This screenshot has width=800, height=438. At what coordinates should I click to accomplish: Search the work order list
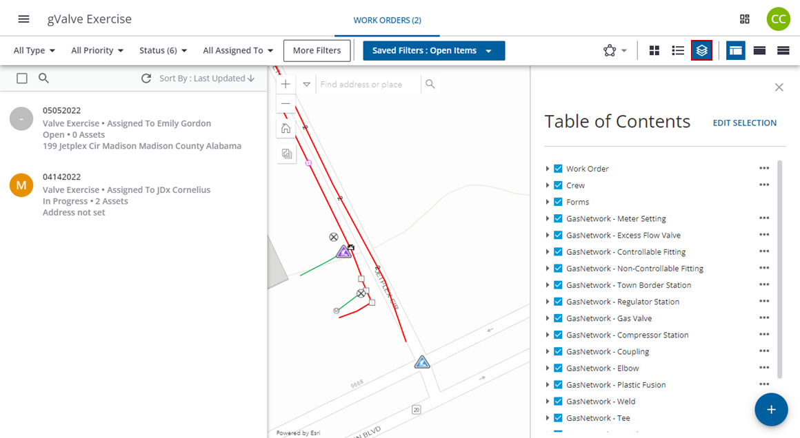[44, 78]
